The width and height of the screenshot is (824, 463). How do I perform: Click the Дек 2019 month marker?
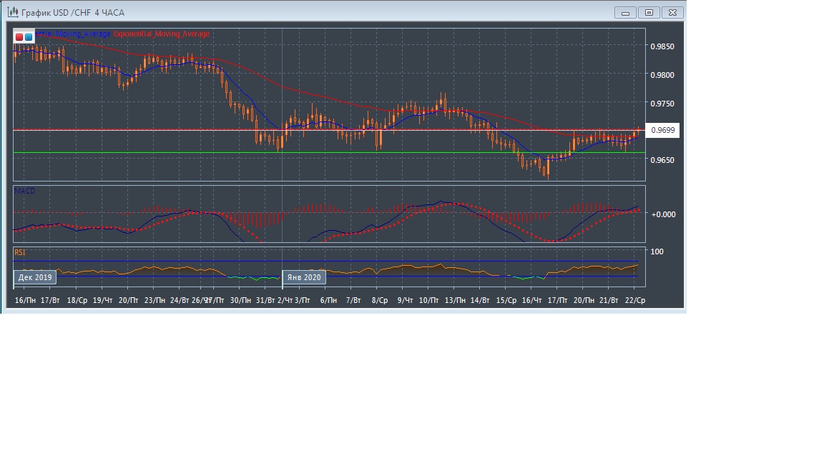tap(35, 277)
